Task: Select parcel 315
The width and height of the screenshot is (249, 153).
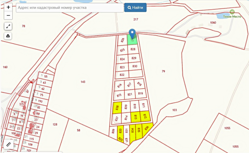Action: coord(21,104)
